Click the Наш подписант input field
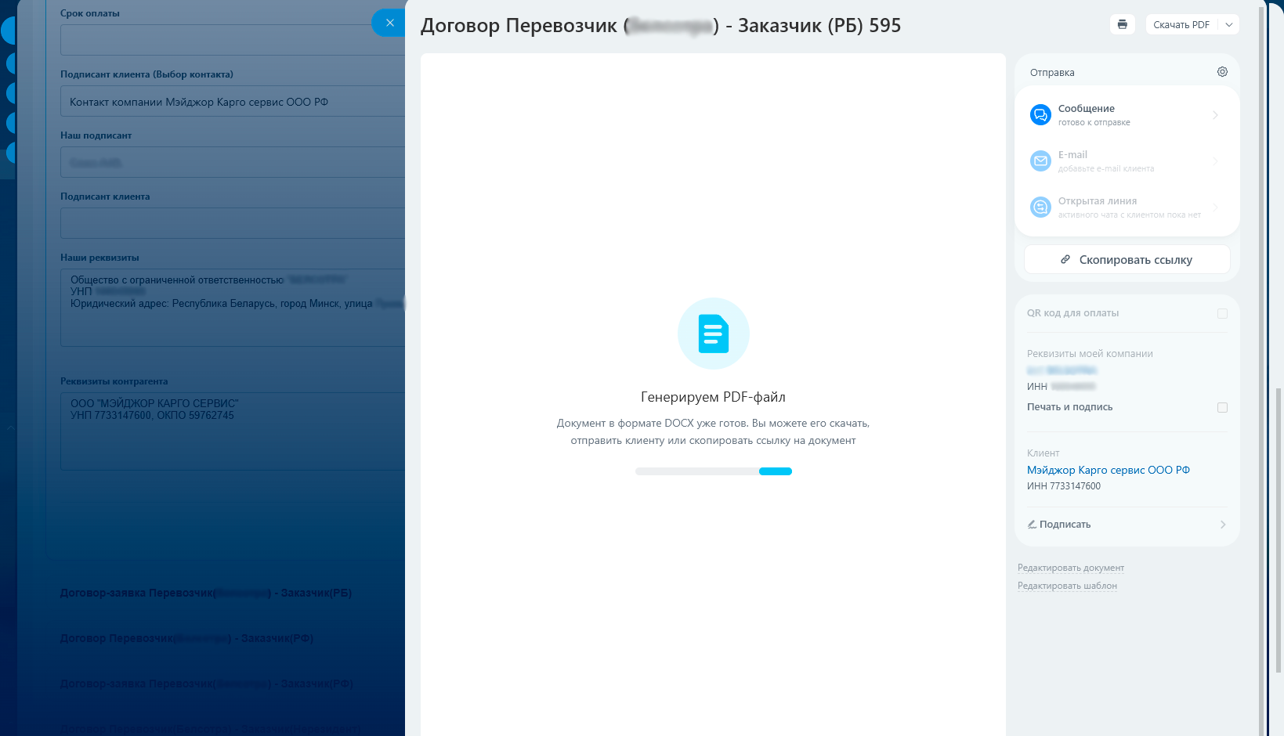The width and height of the screenshot is (1284, 736). coord(233,162)
